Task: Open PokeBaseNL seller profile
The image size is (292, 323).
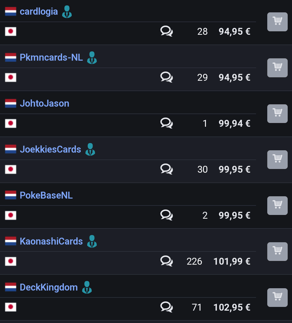Action: [x=46, y=195]
